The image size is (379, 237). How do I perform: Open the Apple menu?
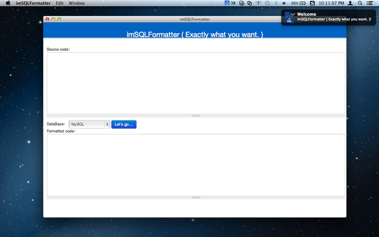8,3
